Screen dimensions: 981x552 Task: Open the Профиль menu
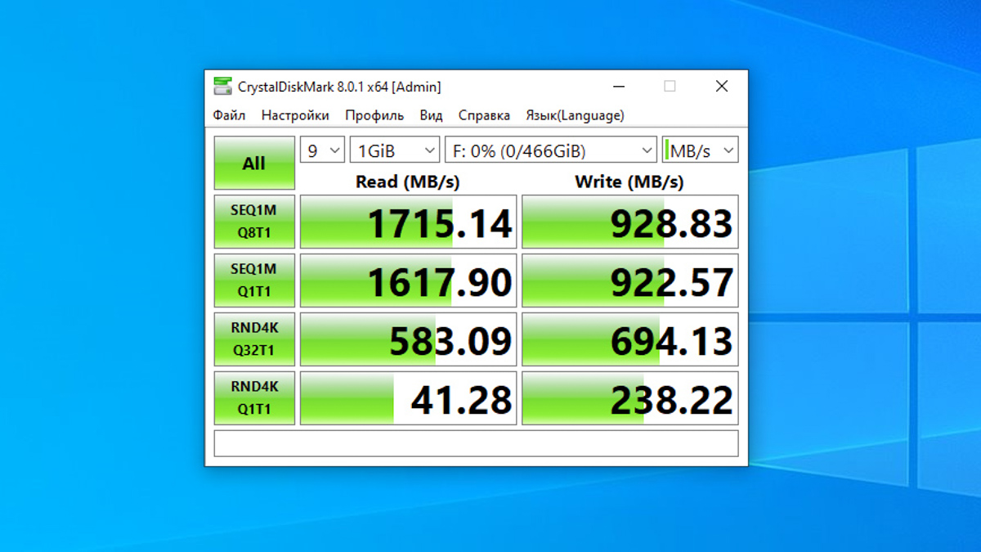coord(374,115)
